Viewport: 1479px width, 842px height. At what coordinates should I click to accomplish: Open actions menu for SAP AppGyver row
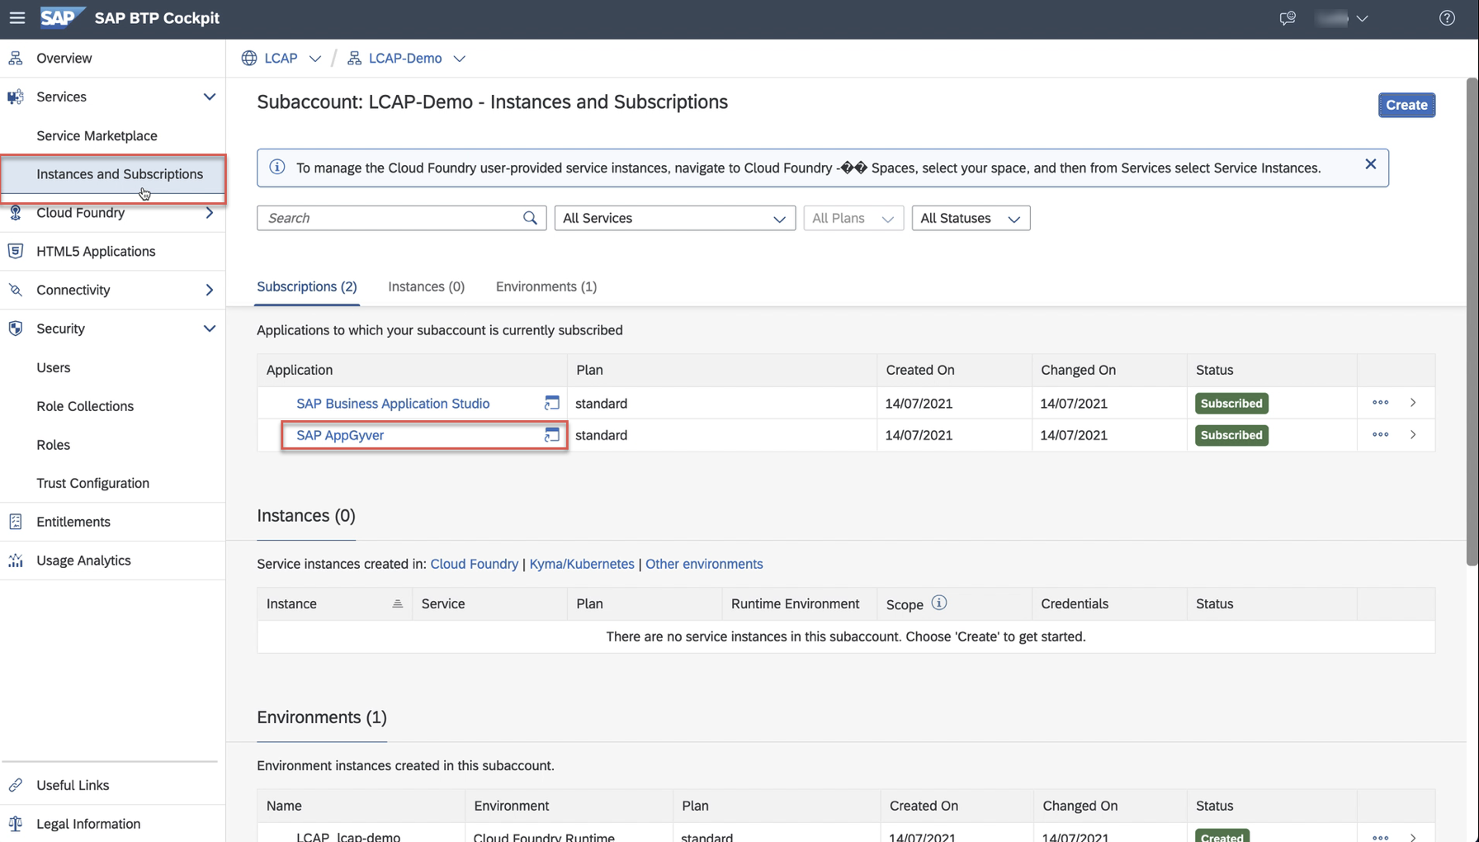coord(1381,435)
